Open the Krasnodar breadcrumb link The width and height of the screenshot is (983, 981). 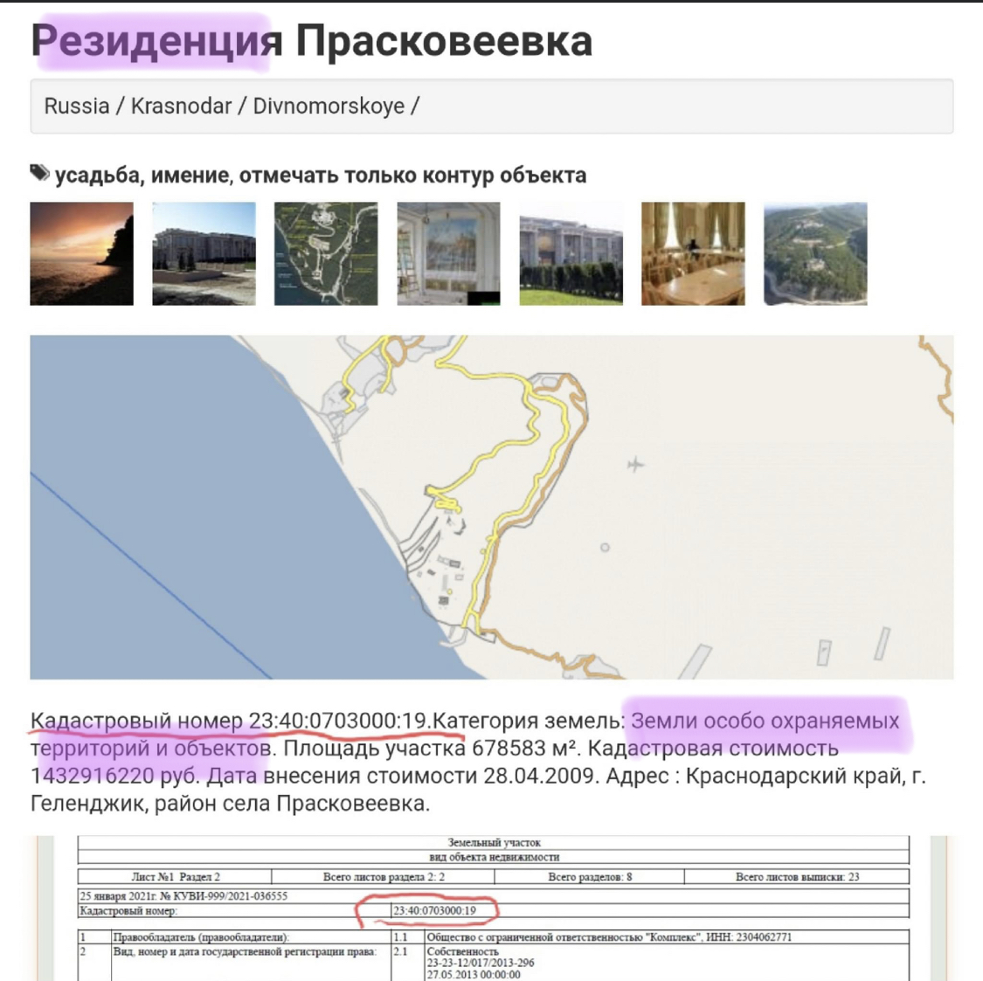tap(181, 107)
